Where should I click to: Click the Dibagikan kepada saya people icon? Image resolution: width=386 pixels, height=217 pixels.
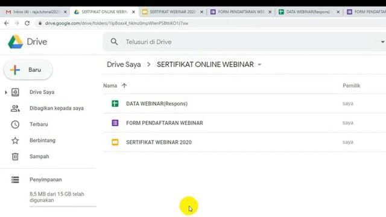point(15,108)
